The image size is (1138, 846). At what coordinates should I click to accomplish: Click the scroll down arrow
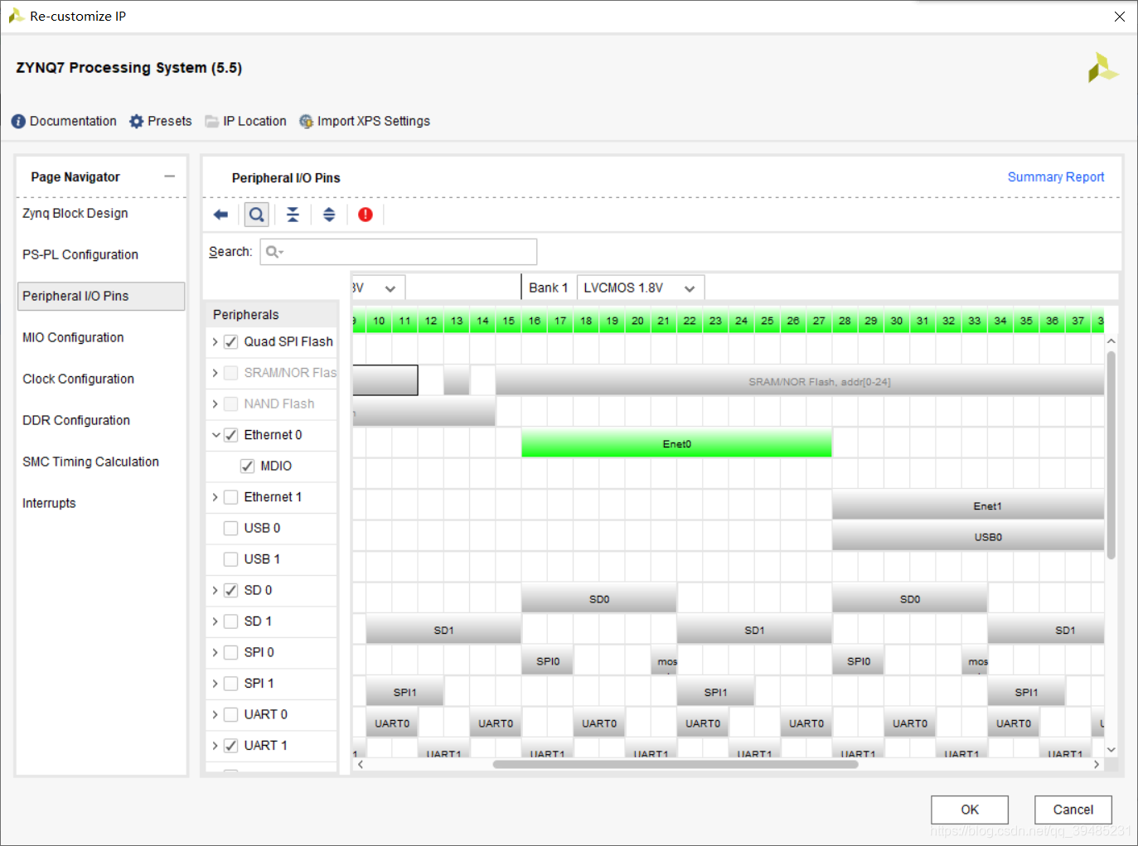click(x=1111, y=750)
